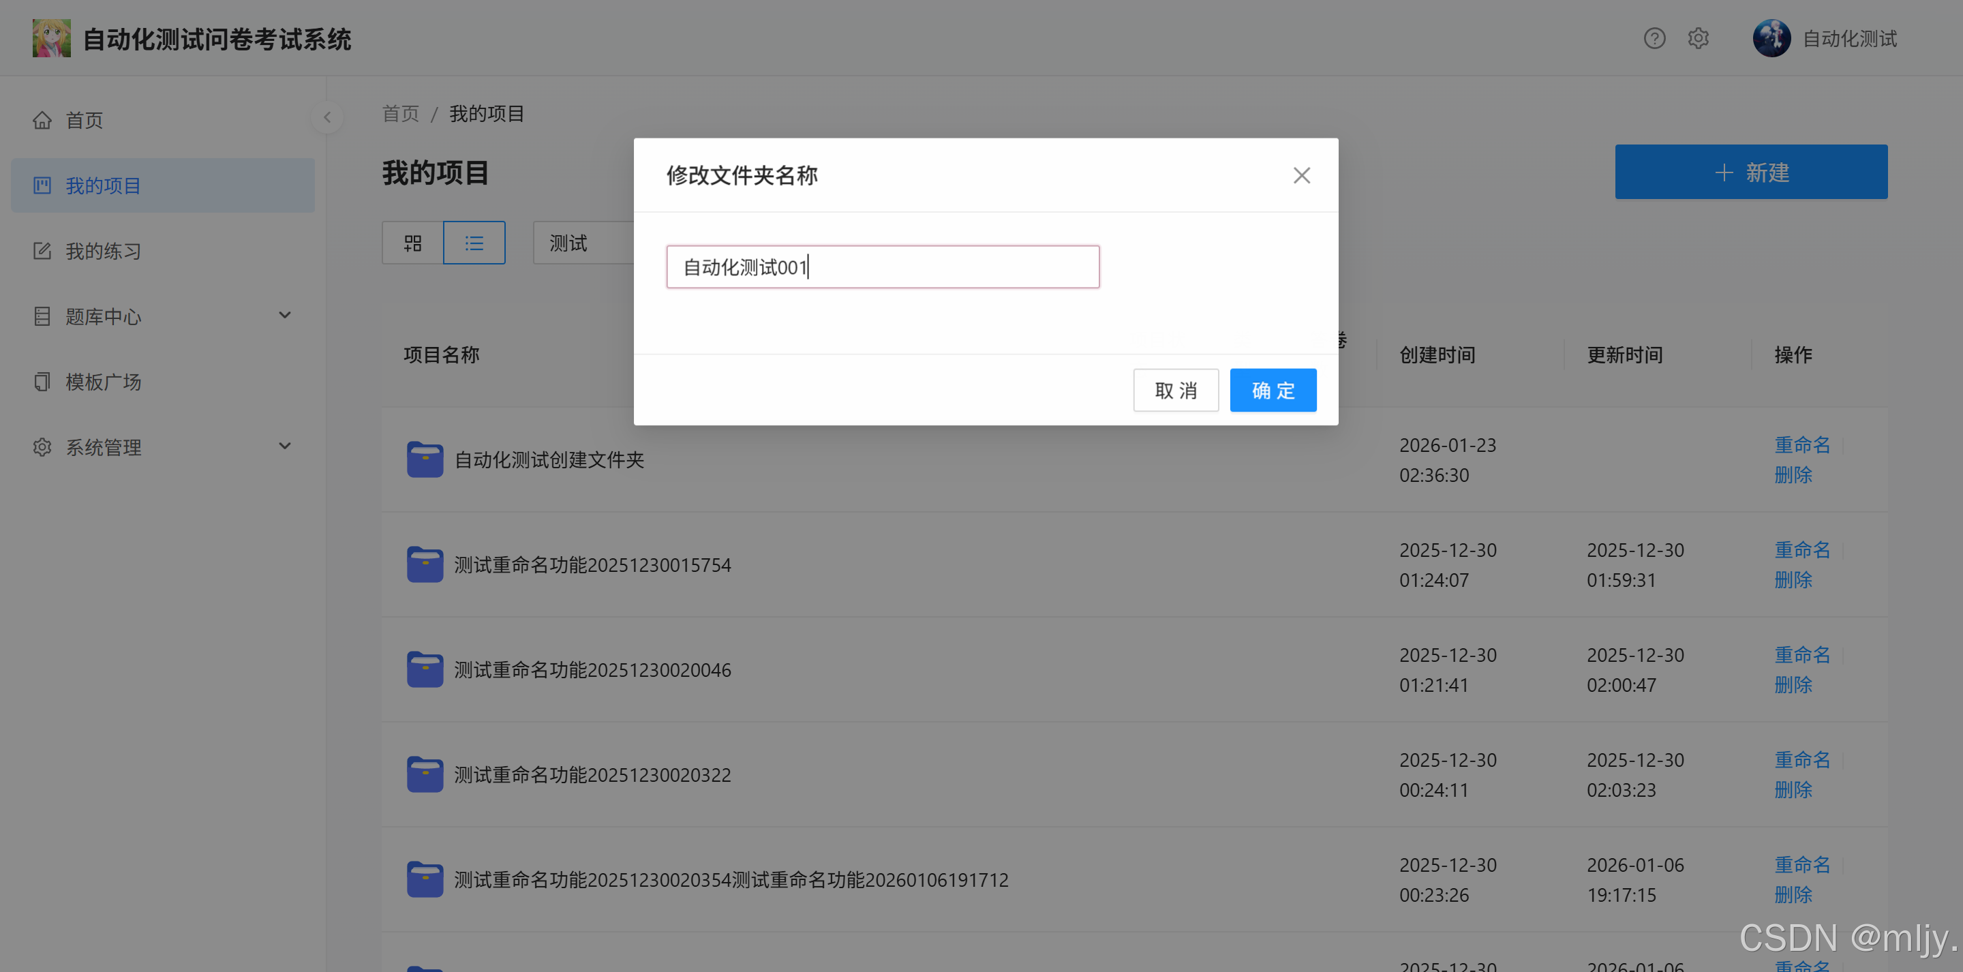Open 我的练习 in sidebar
Image resolution: width=1963 pixels, height=972 pixels.
pos(103,251)
